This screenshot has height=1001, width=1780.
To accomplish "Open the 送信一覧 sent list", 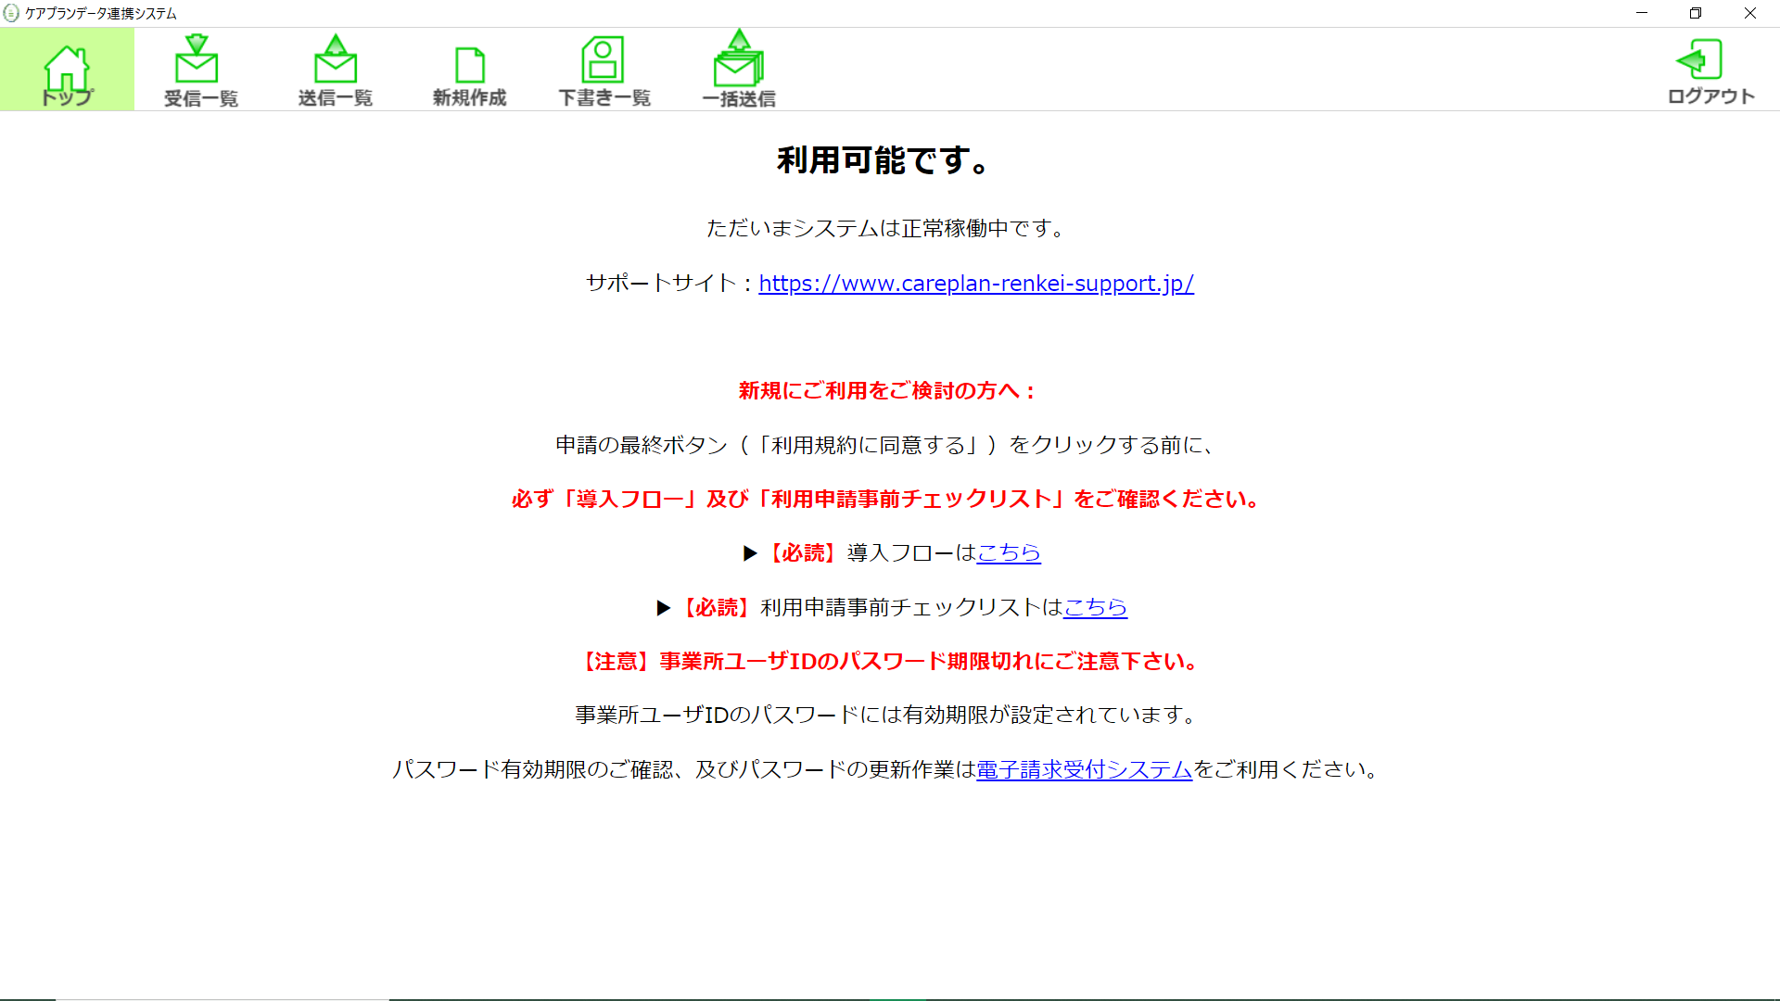I will pyautogui.click(x=335, y=70).
